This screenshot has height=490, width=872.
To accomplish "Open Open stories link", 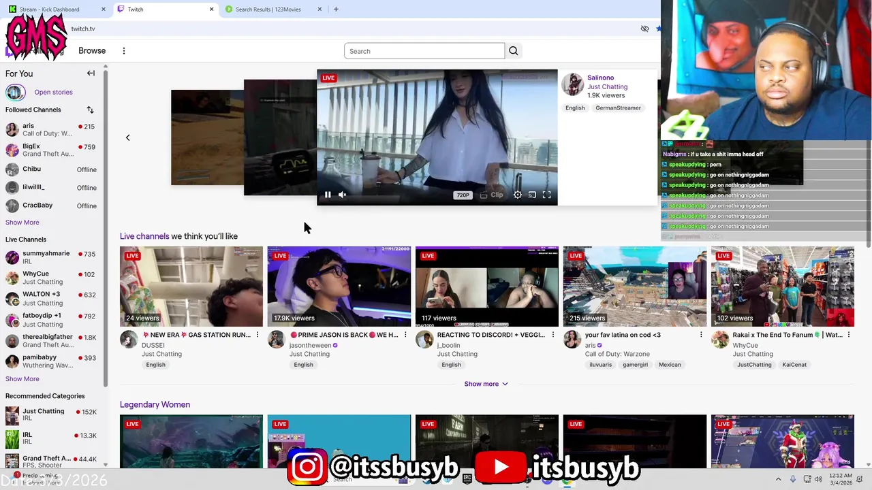I will tap(53, 92).
